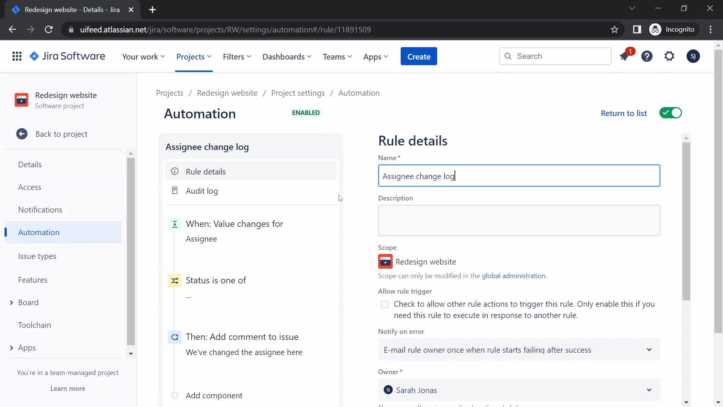Expand the Filters menu
The image size is (723, 407).
pos(237,57)
